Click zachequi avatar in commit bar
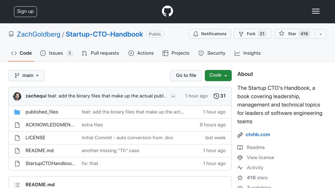 [x=17, y=96]
